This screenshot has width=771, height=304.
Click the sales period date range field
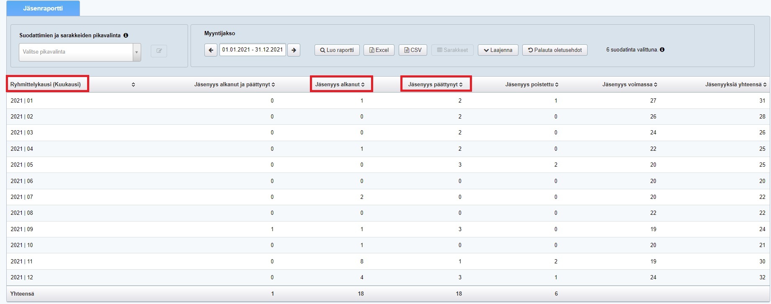[x=253, y=50]
